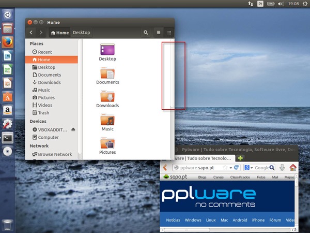Go back in Files window
This screenshot has height=233, width=310.
[x=31, y=33]
